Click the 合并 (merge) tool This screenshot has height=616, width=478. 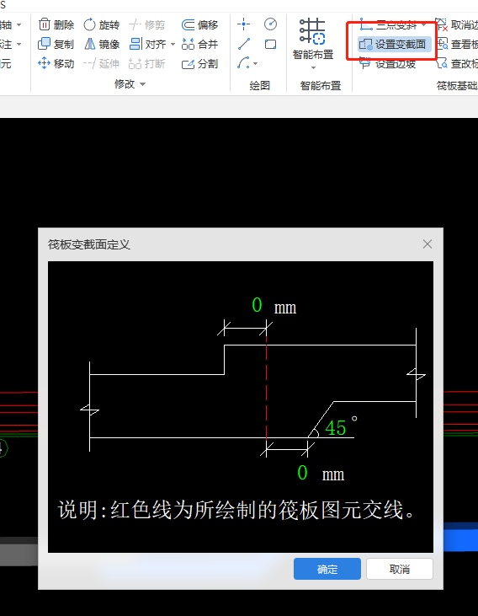[x=199, y=44]
